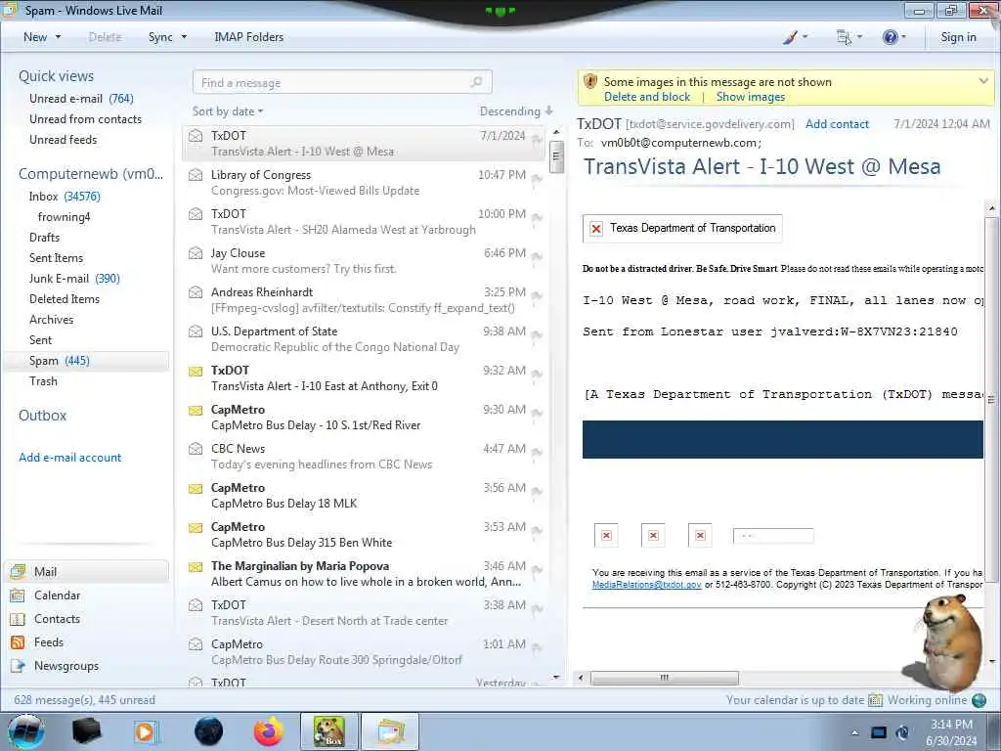
Task: Click the Sign in button
Action: coord(958,37)
